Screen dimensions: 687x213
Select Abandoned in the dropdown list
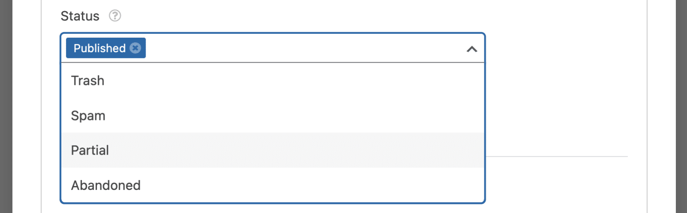[273, 185]
